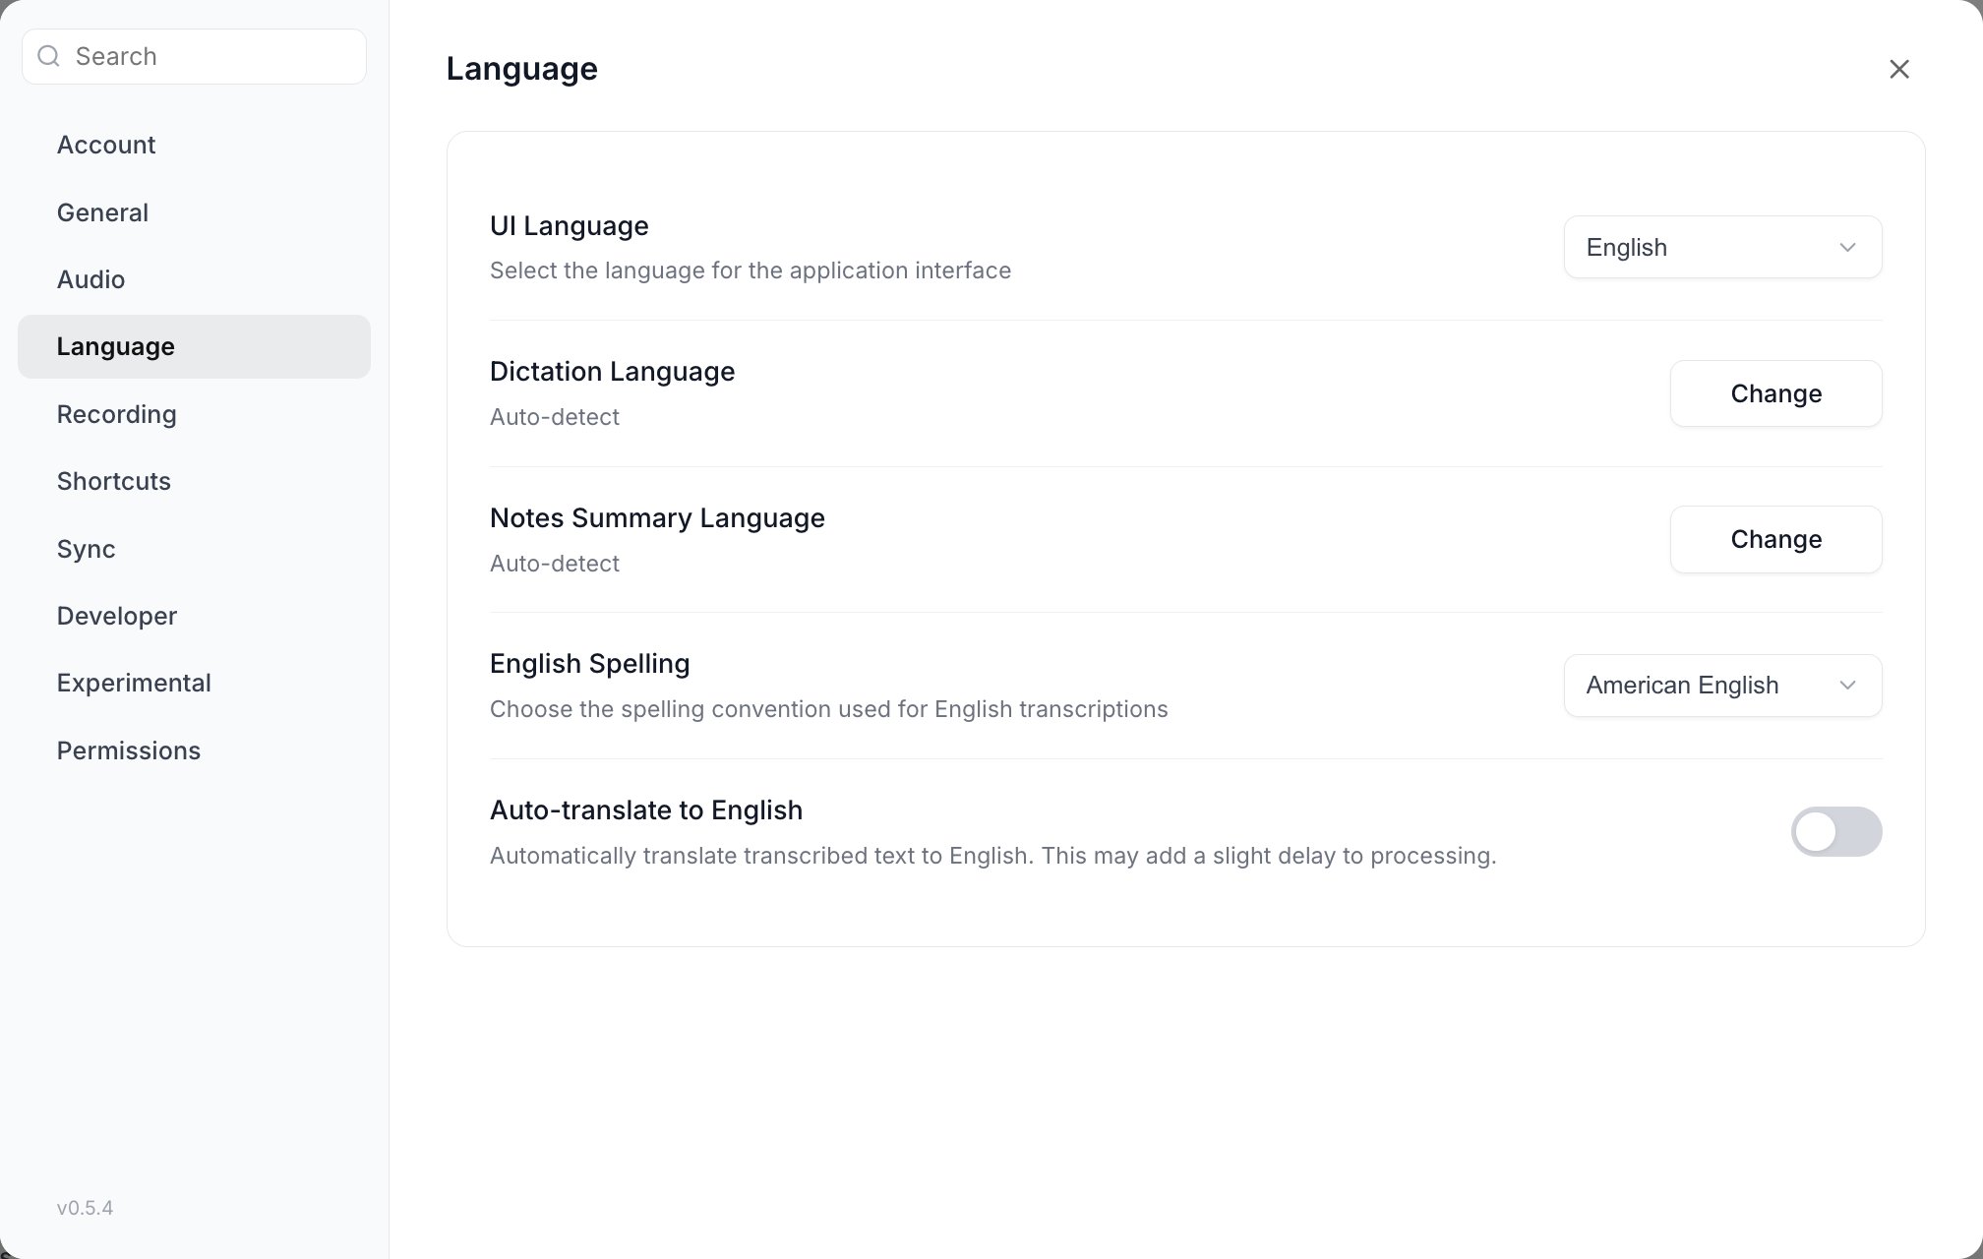Screen dimensions: 1983x1259
Task: Navigate to Sync settings
Action: pos(194,549)
